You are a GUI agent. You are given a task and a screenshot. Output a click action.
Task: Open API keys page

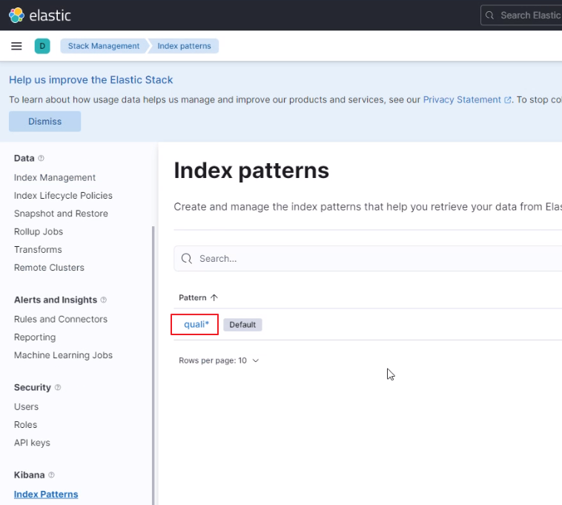coord(32,443)
